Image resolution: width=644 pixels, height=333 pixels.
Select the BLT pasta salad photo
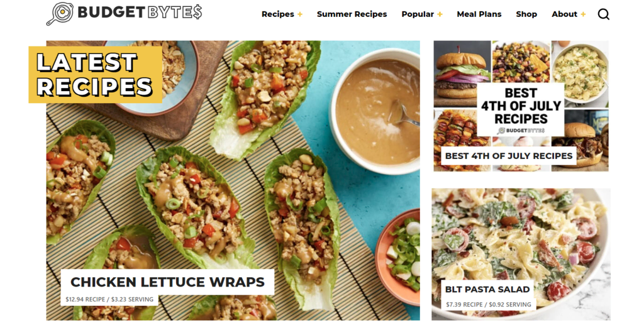(521, 254)
